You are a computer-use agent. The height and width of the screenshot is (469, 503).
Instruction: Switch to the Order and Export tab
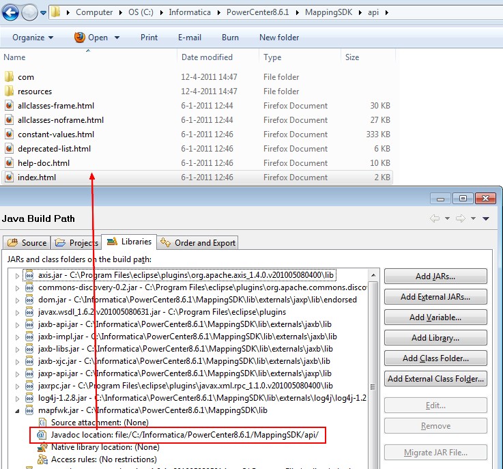coord(198,242)
